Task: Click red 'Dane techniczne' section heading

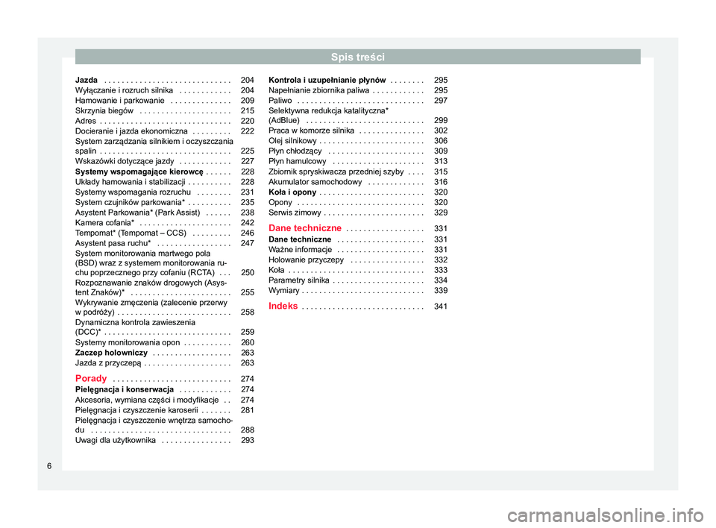Action: point(305,228)
